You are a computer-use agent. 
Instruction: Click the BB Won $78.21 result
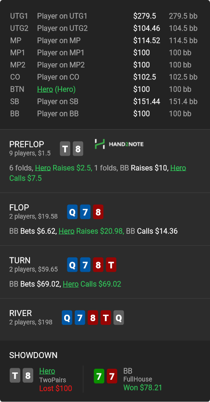pos(143,388)
